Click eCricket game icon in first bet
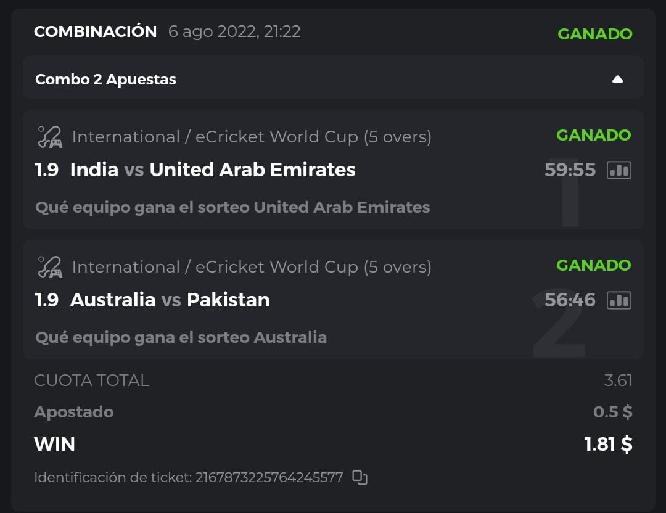The height and width of the screenshot is (513, 666). [x=49, y=137]
